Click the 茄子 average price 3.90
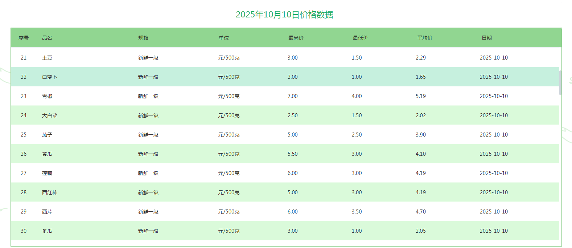The height and width of the screenshot is (248, 572). (x=421, y=135)
